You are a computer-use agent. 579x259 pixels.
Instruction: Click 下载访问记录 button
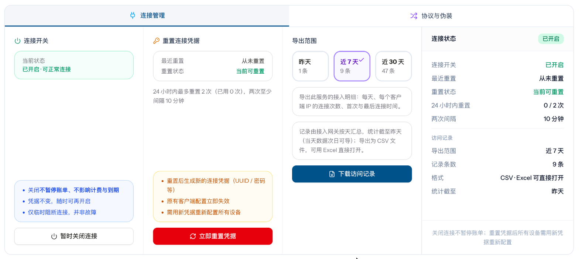click(352, 174)
